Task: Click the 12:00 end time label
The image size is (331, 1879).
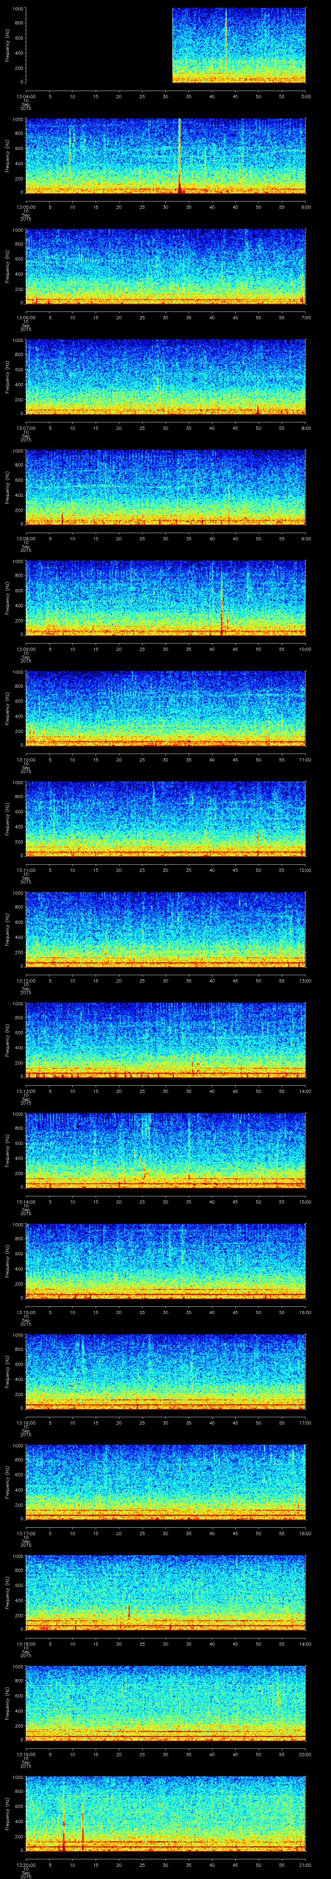Action: click(305, 870)
